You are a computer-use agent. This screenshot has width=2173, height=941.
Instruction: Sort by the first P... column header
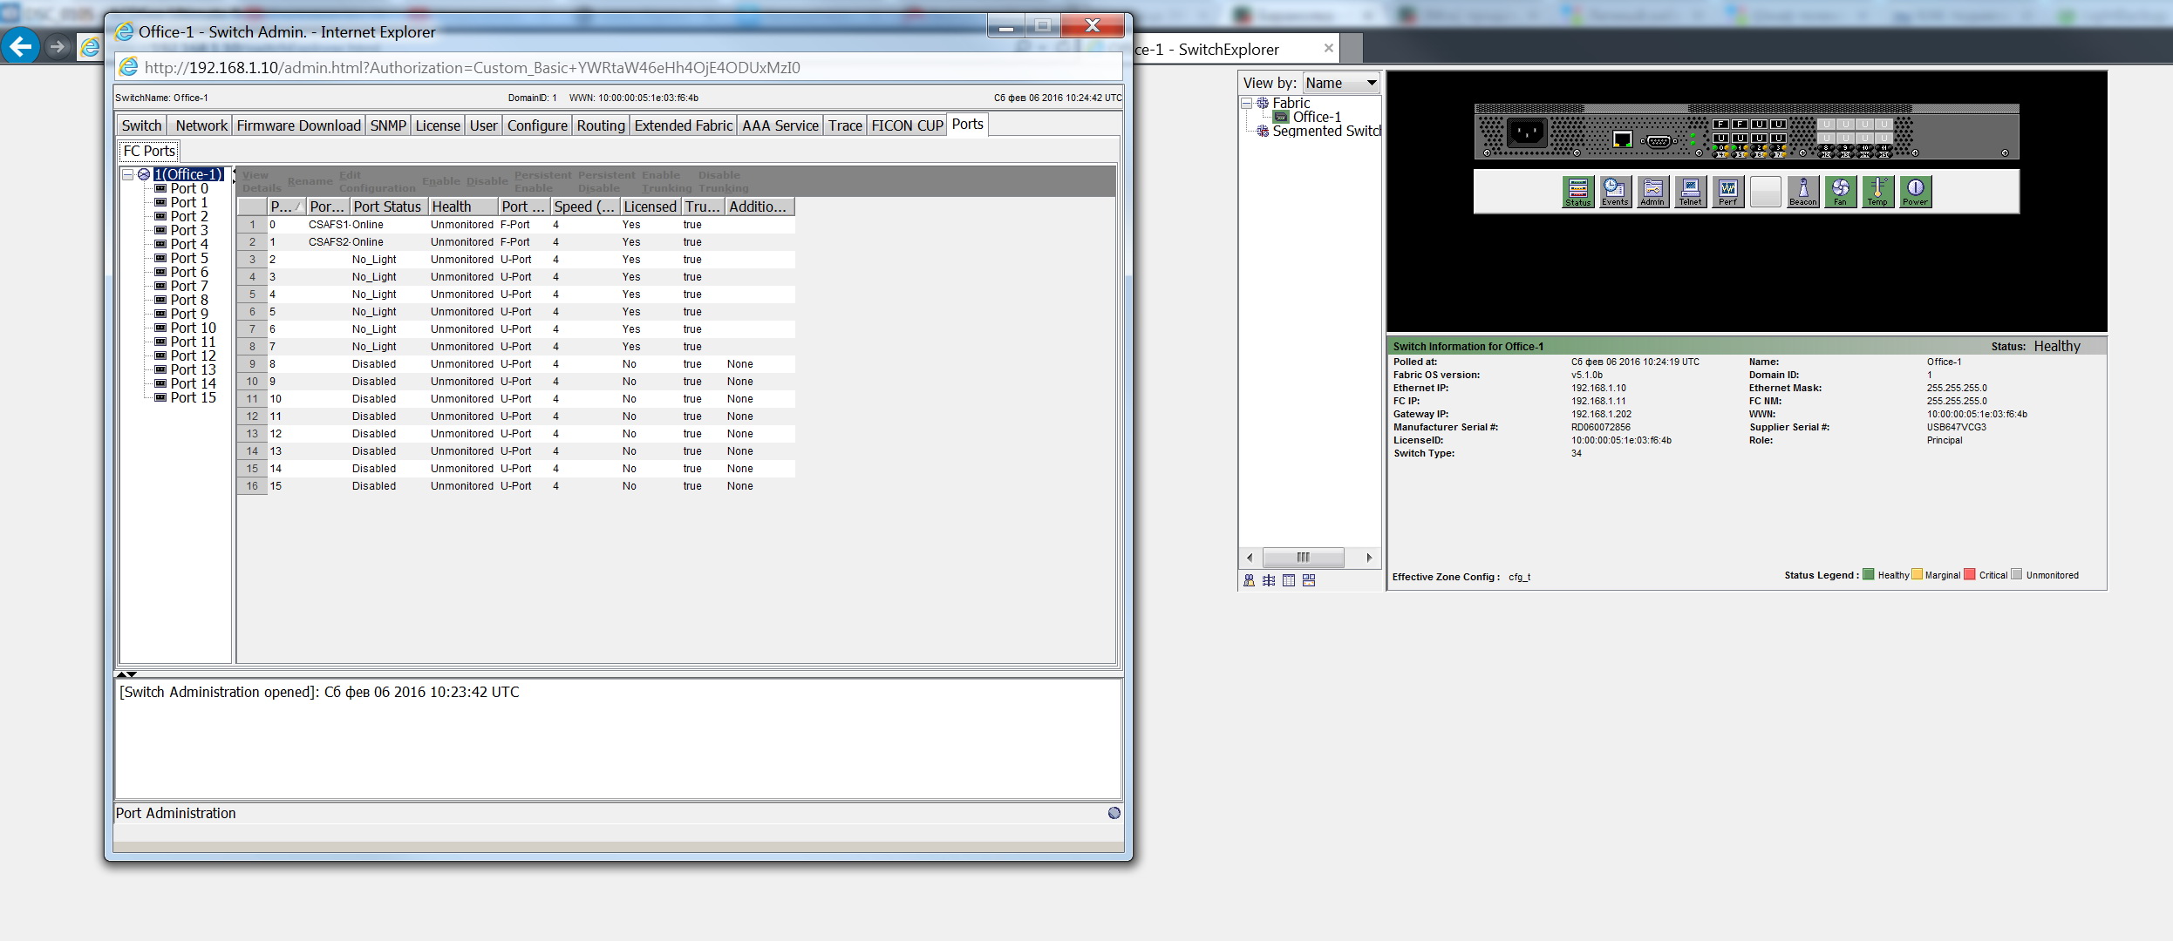tap(285, 206)
